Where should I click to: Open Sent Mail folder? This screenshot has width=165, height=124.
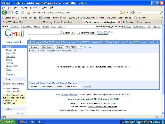(x=11, y=56)
